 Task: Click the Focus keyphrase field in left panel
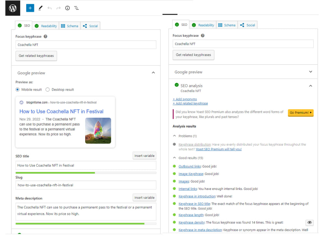[x=86, y=45]
